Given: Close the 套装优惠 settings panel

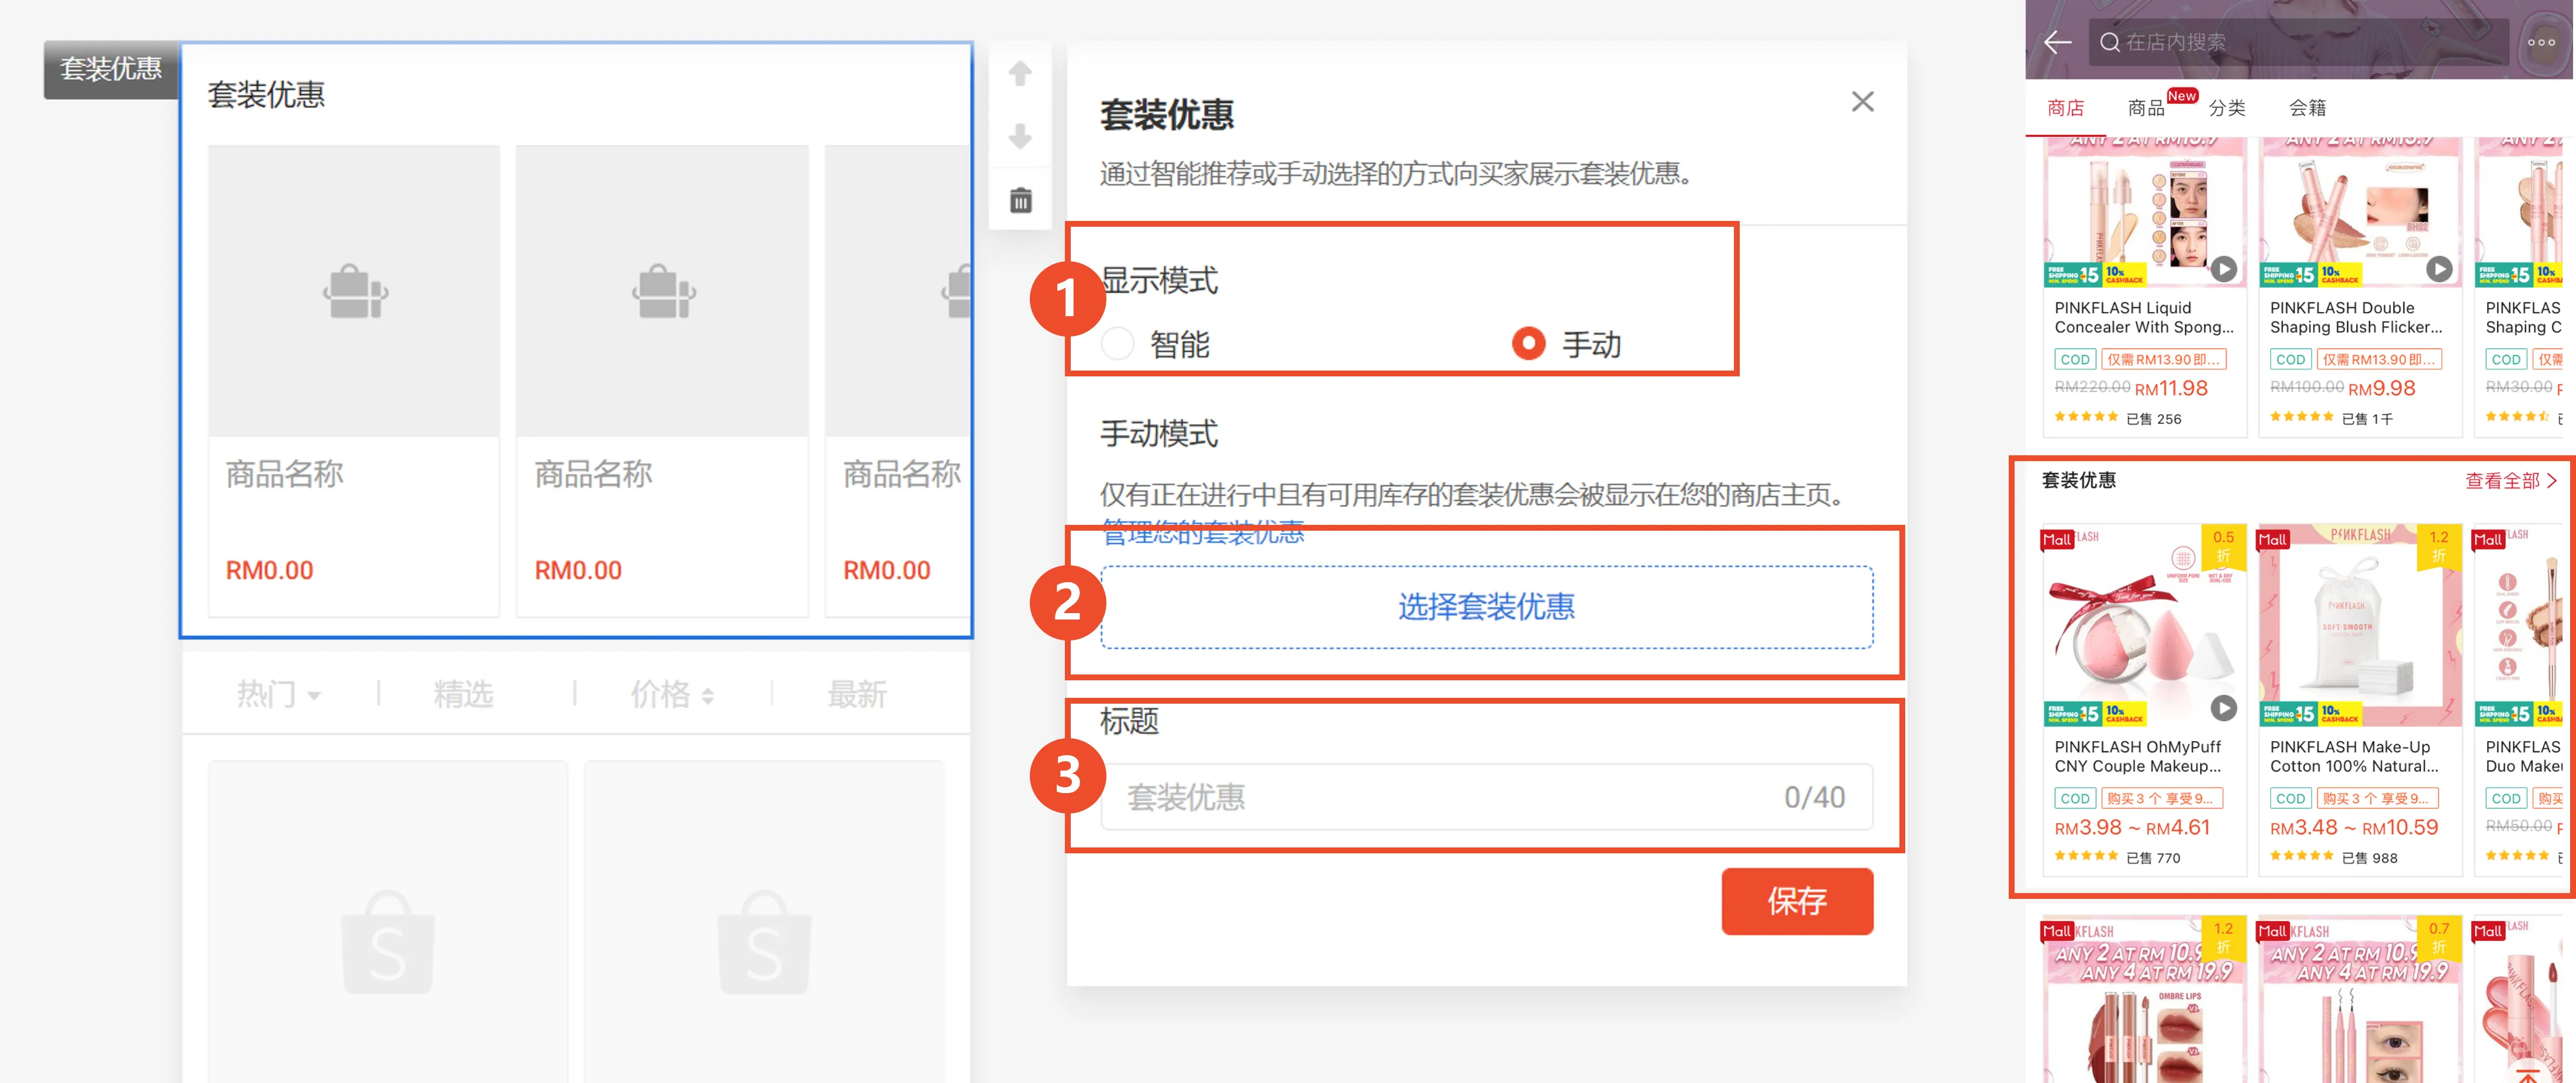Looking at the screenshot, I should point(1862,101).
